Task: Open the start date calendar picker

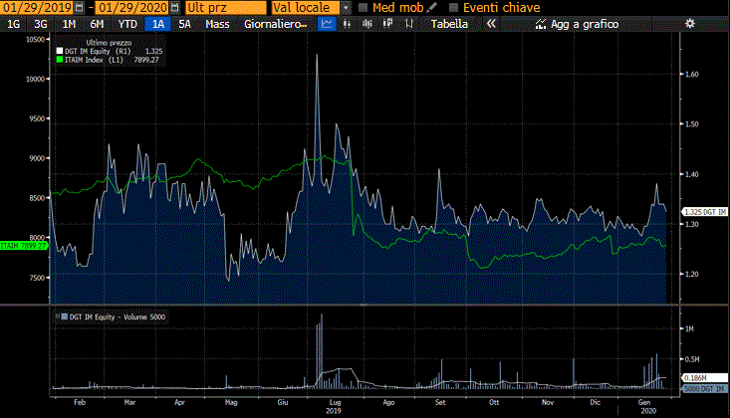Action: pos(79,8)
